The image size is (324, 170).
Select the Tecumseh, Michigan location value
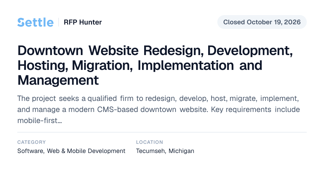tap(165, 151)
